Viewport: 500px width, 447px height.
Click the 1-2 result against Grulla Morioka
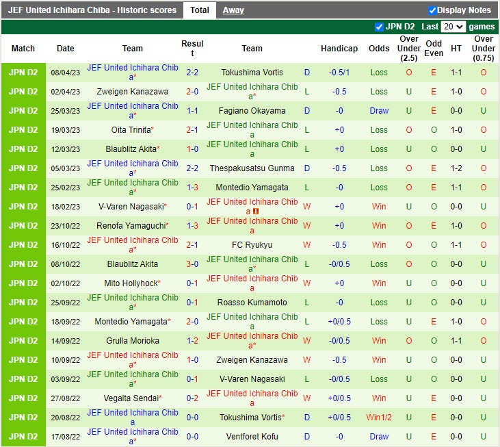click(x=192, y=340)
